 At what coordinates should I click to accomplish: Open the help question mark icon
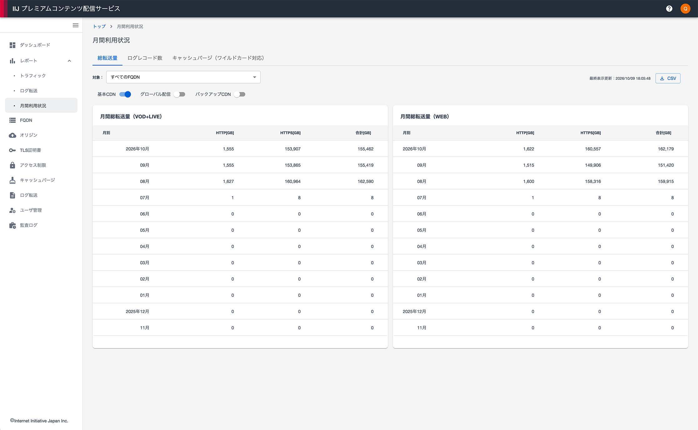pyautogui.click(x=669, y=9)
